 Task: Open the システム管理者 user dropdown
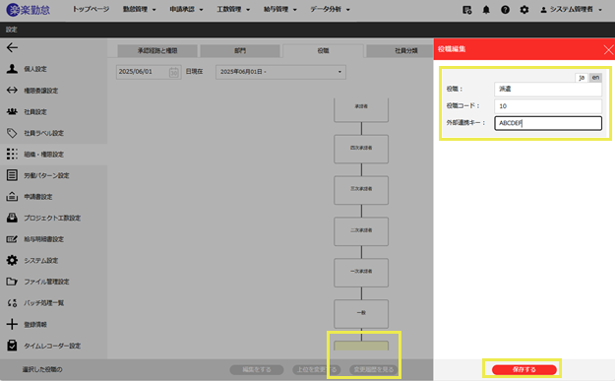click(571, 10)
